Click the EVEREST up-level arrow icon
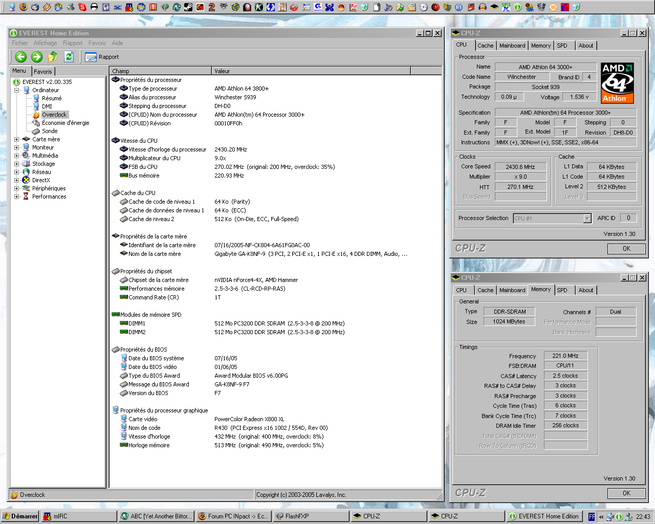Viewport: 655px width, 524px height. tap(53, 57)
